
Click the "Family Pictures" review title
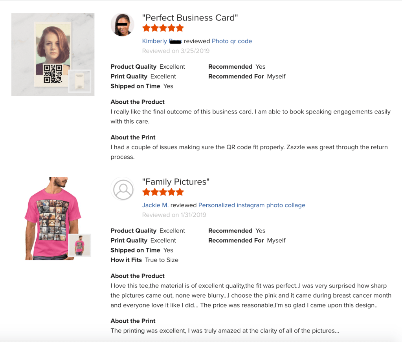click(x=176, y=182)
